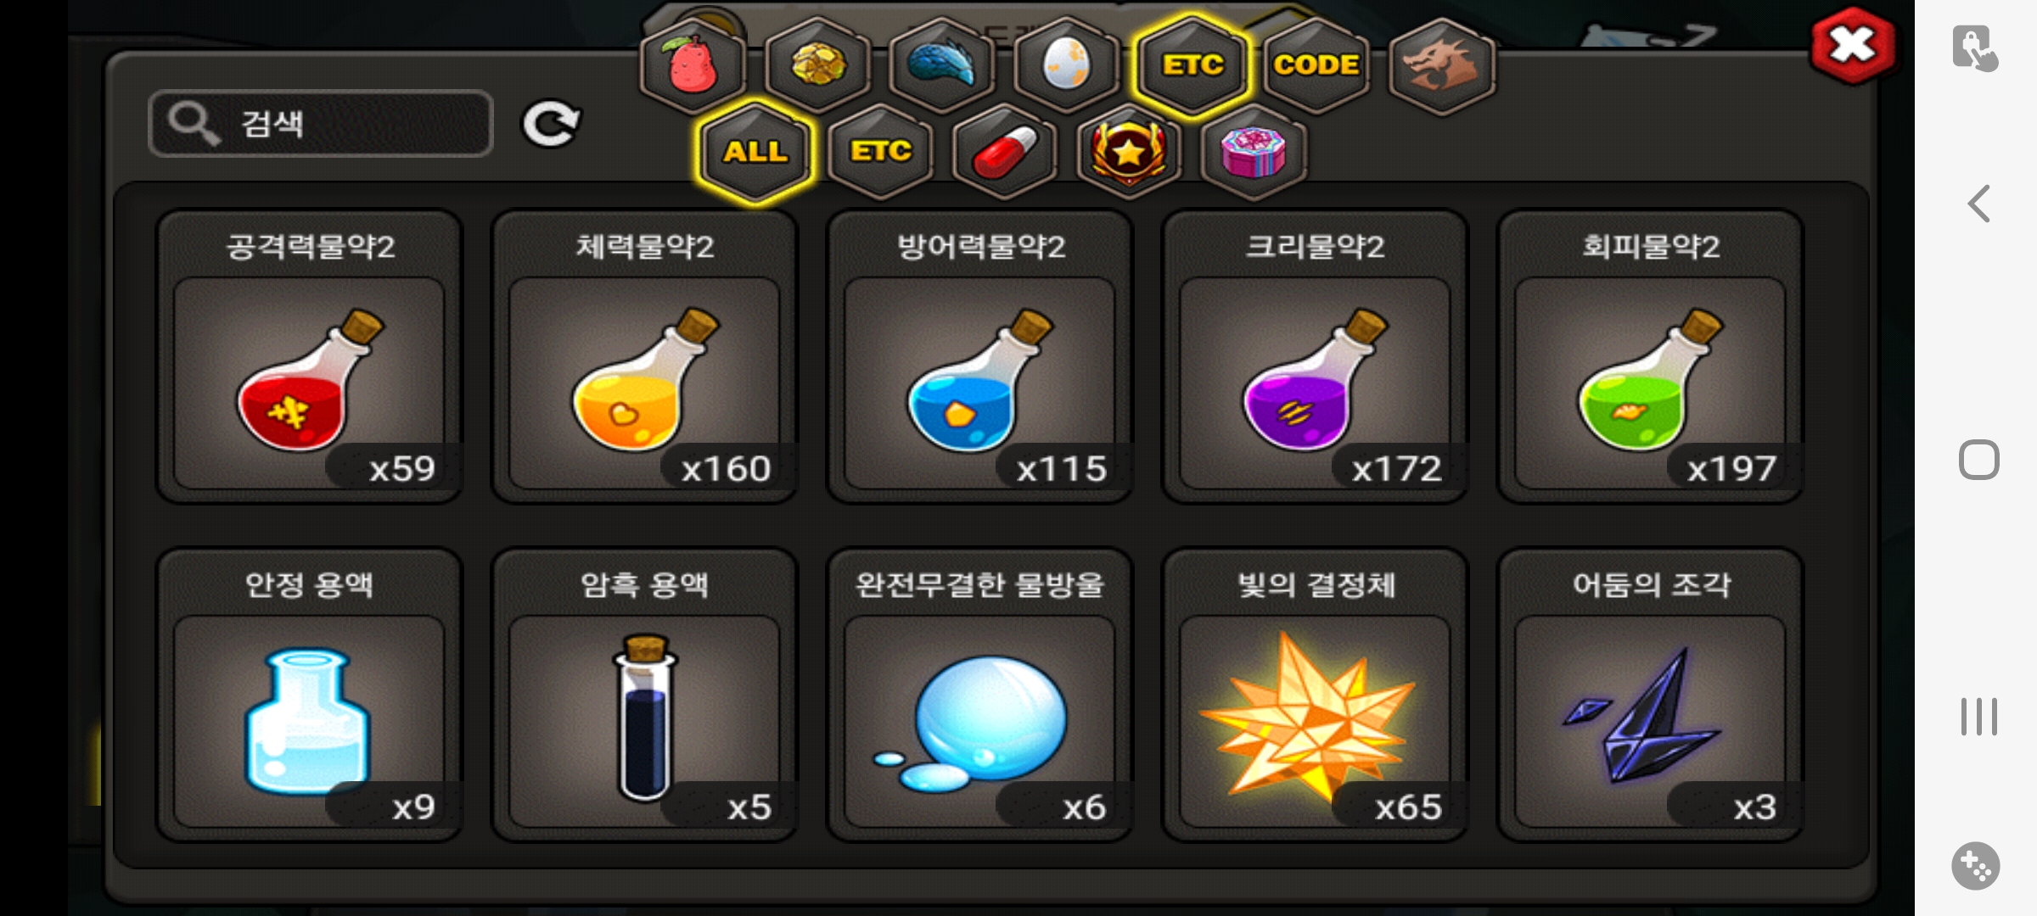Pick the 빛의 결정체 light crystal item
Viewport: 2037px width, 916px height.
(x=1315, y=695)
